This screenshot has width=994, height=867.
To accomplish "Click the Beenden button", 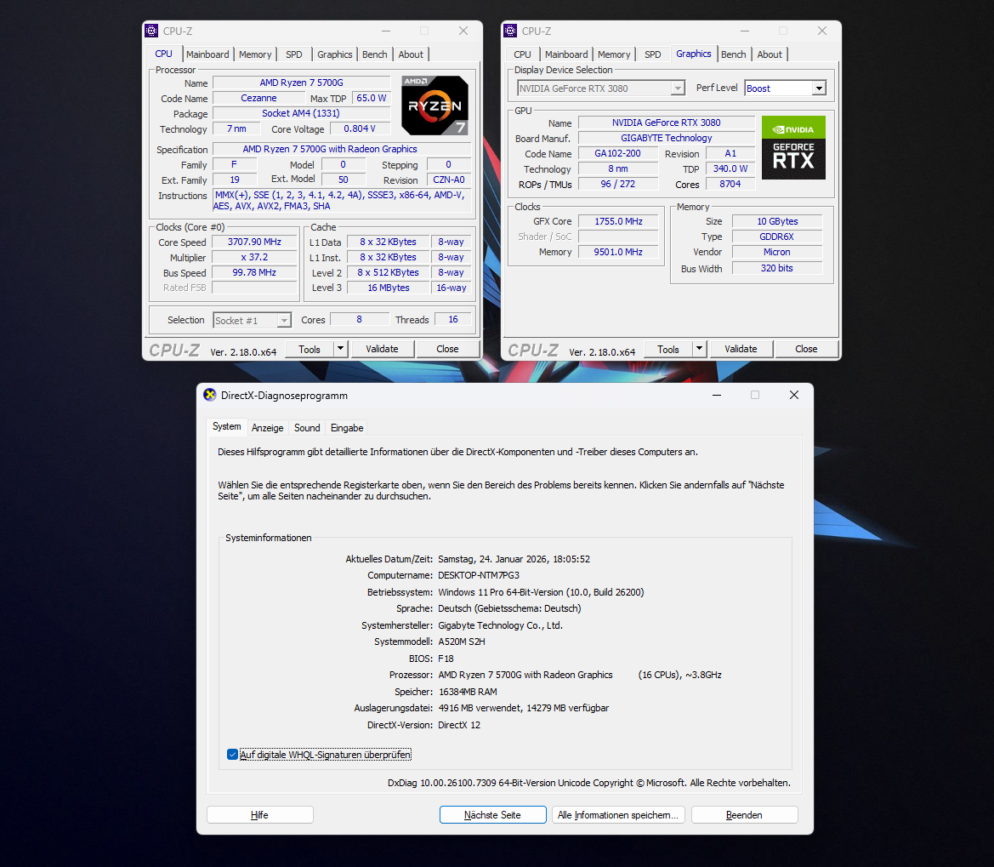I will pyautogui.click(x=744, y=814).
